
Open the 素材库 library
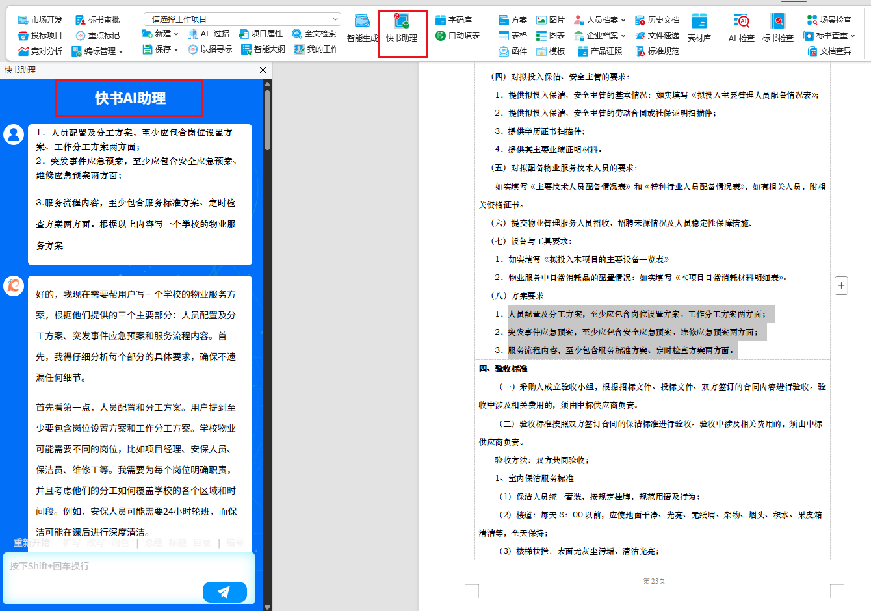point(699,29)
